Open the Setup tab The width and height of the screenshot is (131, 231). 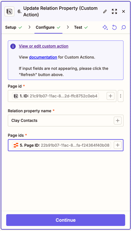14,27
